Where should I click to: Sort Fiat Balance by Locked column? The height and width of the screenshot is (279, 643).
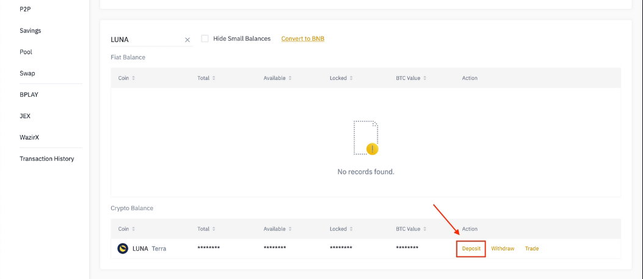click(x=341, y=78)
